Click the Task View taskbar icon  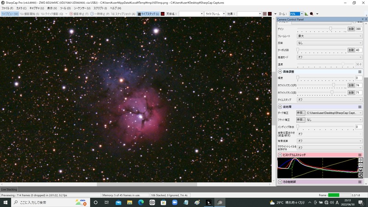click(x=107, y=202)
